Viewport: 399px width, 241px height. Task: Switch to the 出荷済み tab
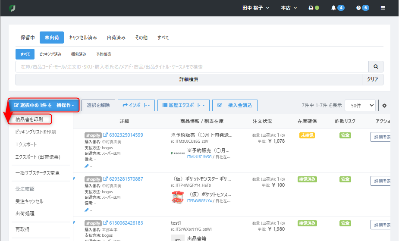tap(116, 38)
